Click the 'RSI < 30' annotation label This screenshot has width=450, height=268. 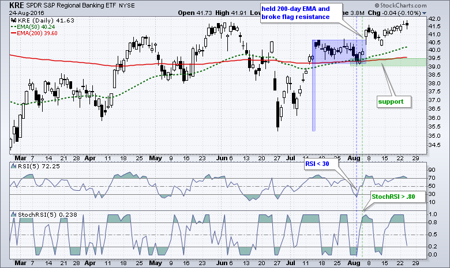click(x=317, y=164)
